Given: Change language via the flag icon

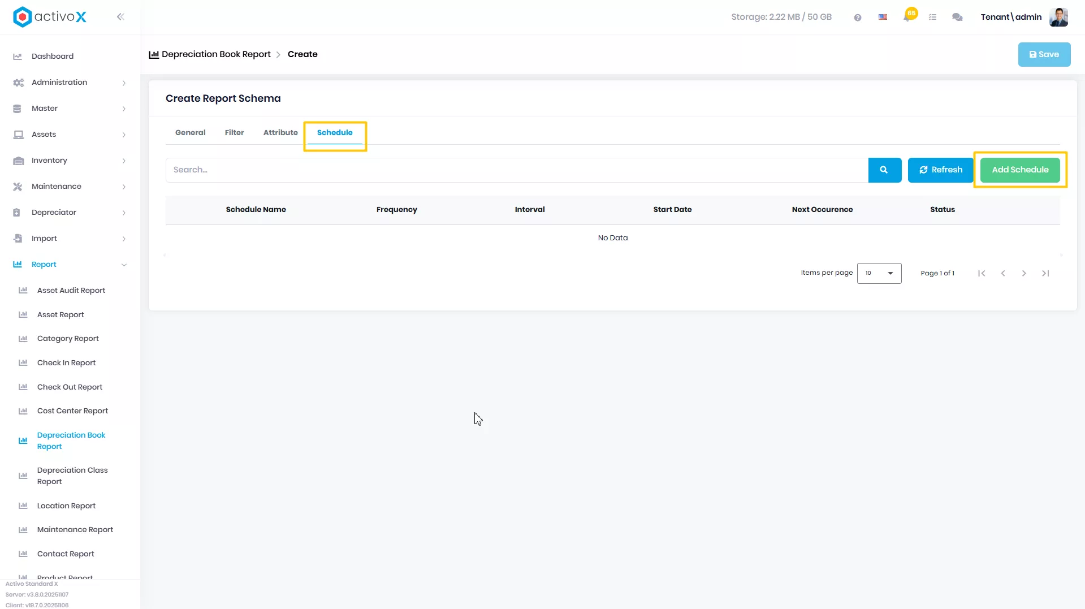Looking at the screenshot, I should pyautogui.click(x=883, y=18).
